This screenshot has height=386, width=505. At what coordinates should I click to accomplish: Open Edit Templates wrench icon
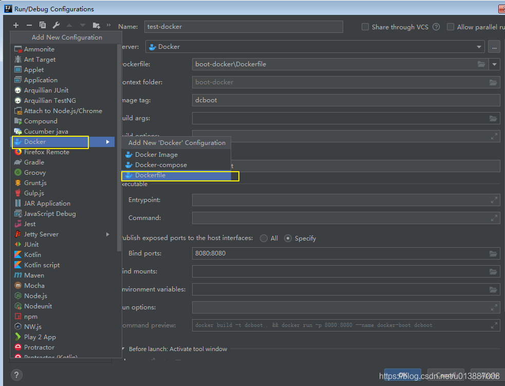tap(56, 25)
